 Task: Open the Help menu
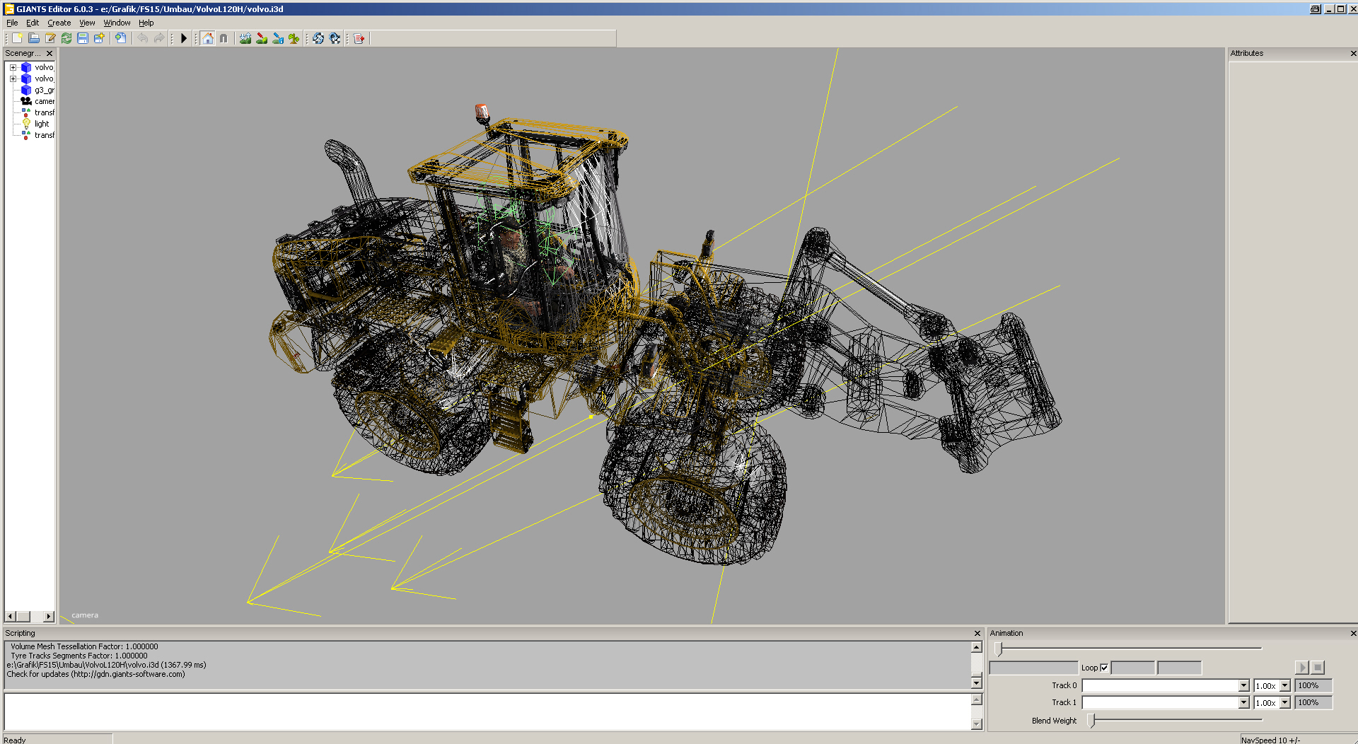pyautogui.click(x=146, y=23)
